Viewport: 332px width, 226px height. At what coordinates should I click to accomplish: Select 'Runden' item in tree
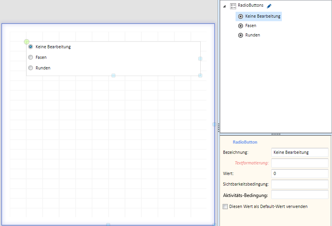252,35
